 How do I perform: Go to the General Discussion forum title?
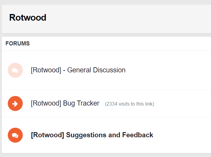[78, 70]
